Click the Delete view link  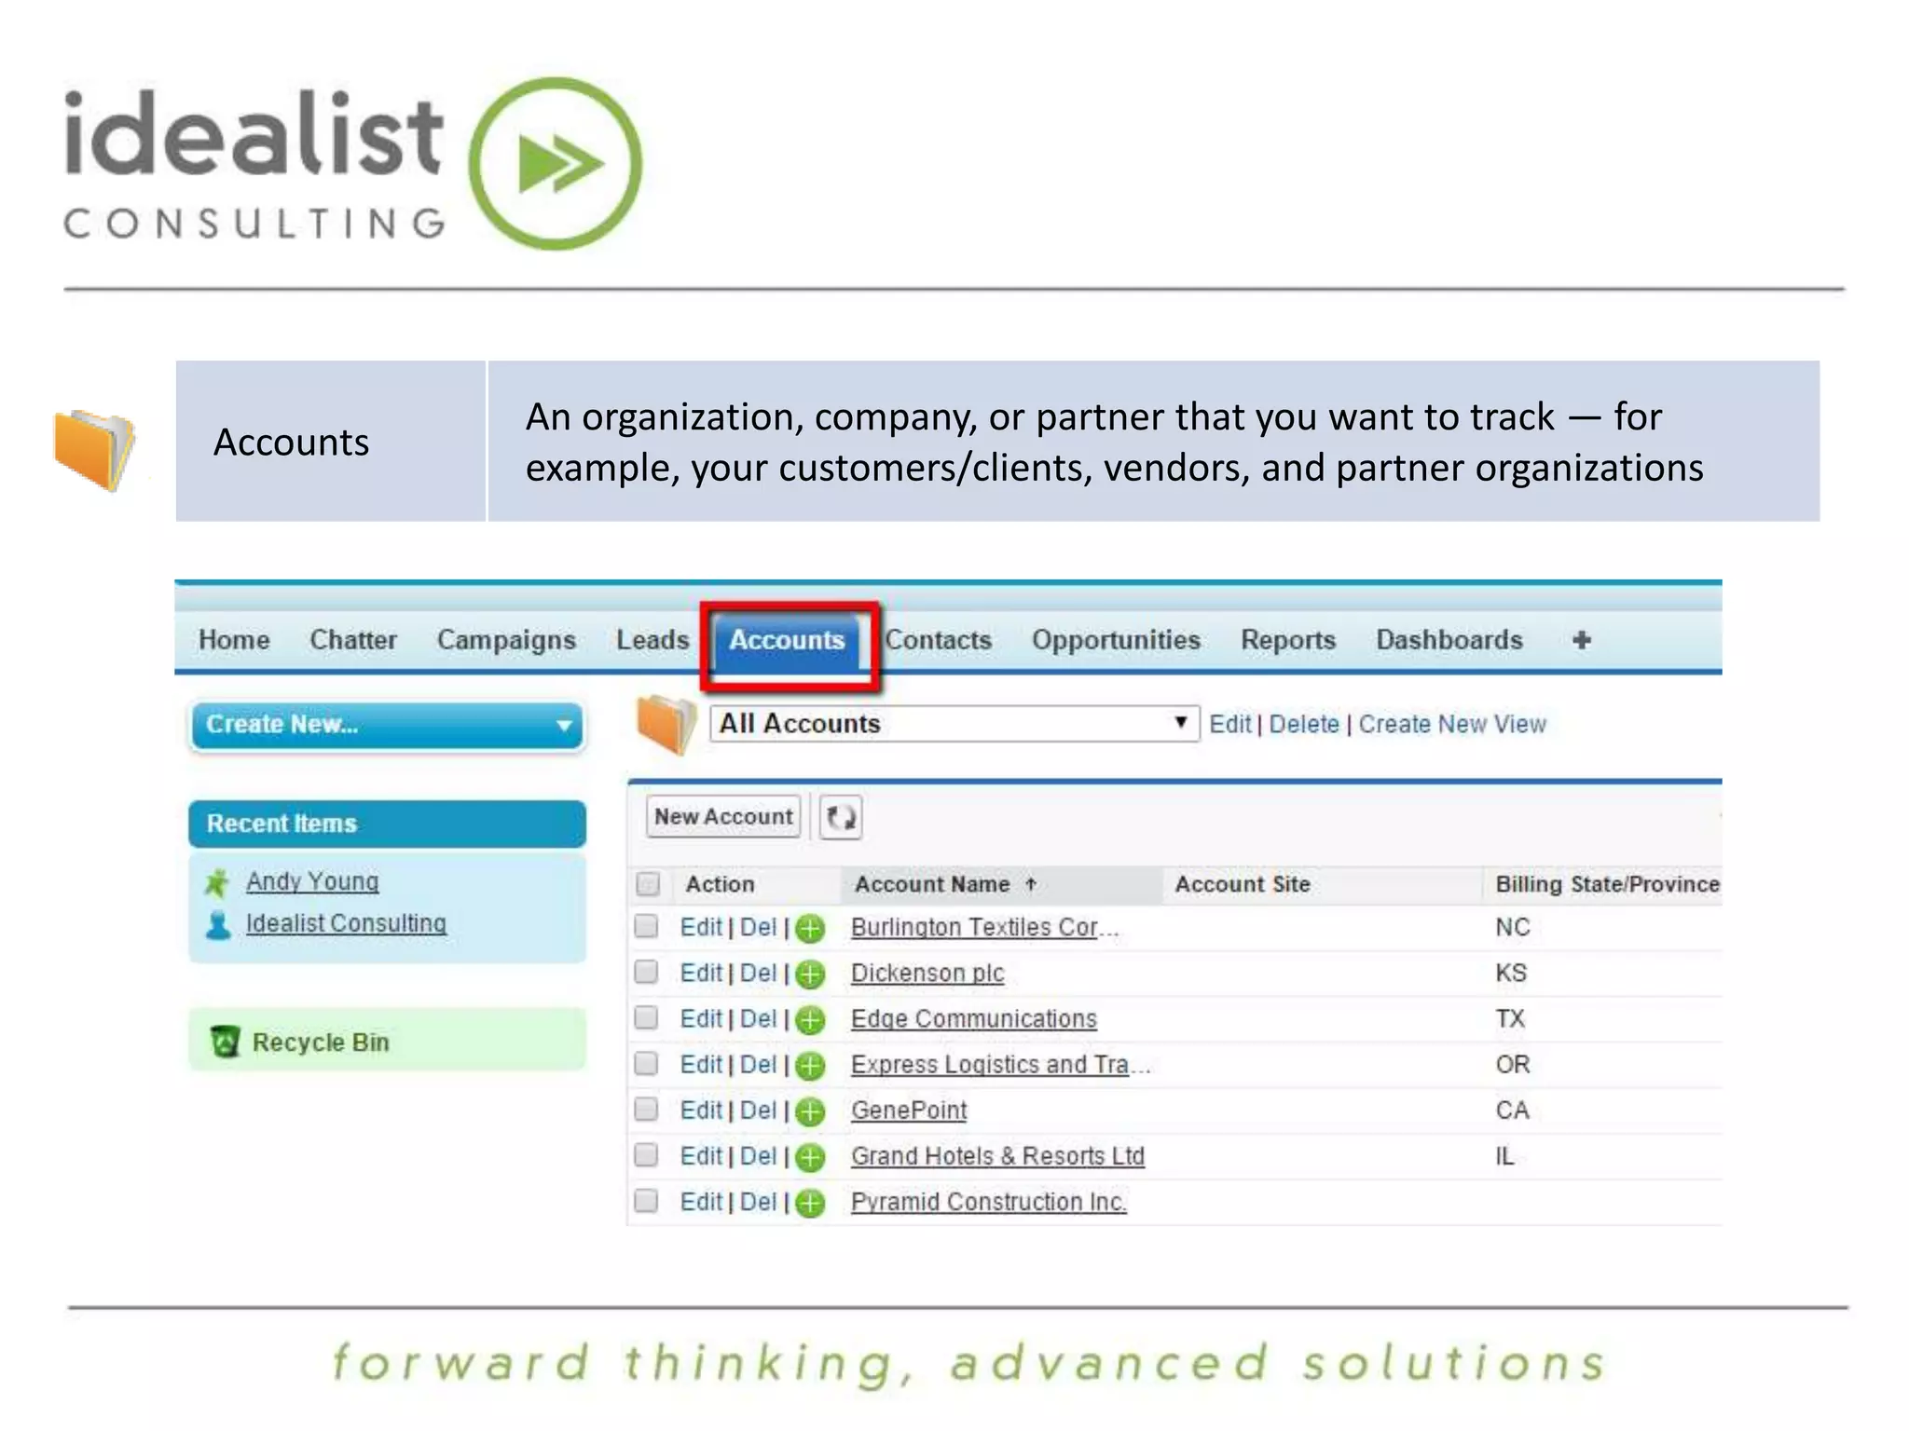1303,724
